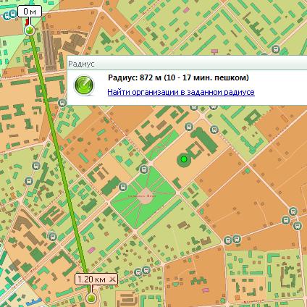Click the Радиус popup title bar

point(187,64)
